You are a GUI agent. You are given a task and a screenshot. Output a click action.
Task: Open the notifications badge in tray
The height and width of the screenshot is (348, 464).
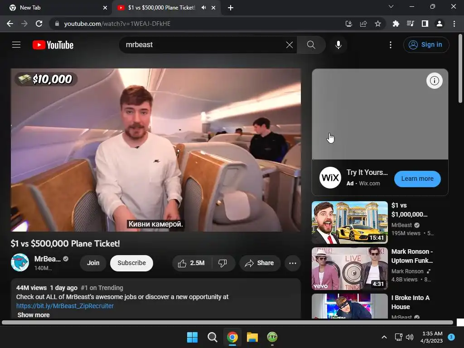click(451, 337)
